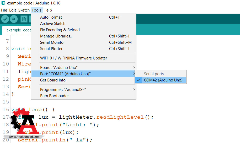Click the void keyword on line 8
Screen dimensions: 240x143
pyautogui.click(x=18, y=49)
